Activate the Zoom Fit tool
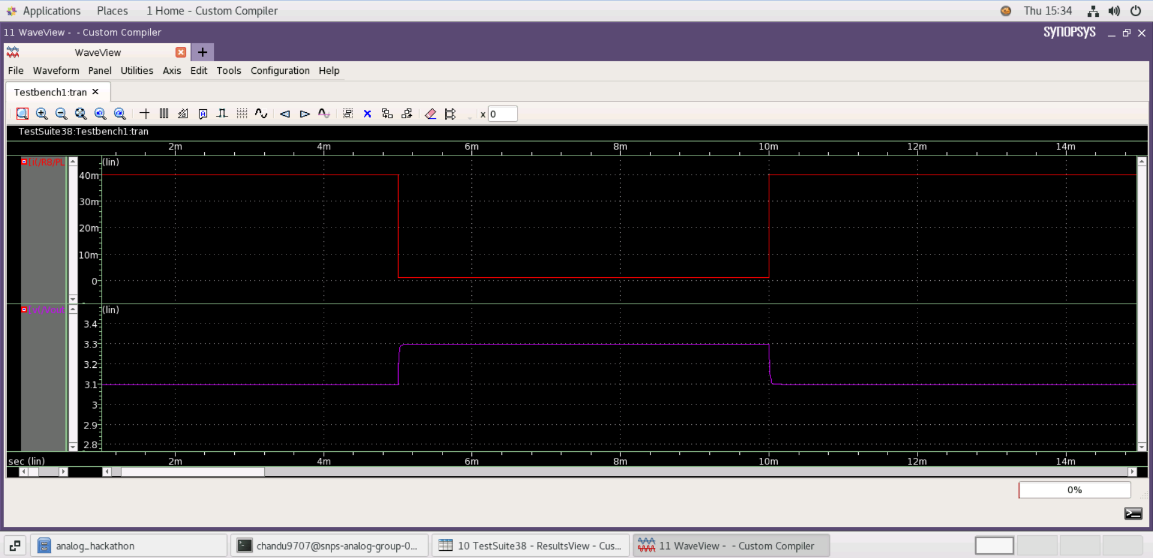Screen dimensions: 1153x558 coord(80,113)
